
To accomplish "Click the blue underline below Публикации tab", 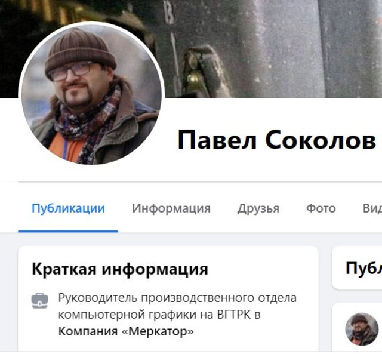I will click(68, 231).
